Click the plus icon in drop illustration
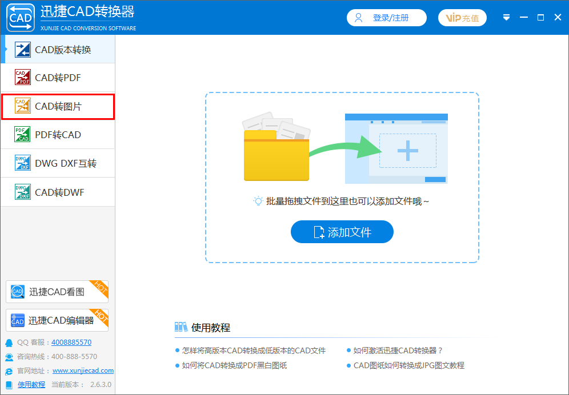Image resolution: width=569 pixels, height=395 pixels. pyautogui.click(x=407, y=151)
